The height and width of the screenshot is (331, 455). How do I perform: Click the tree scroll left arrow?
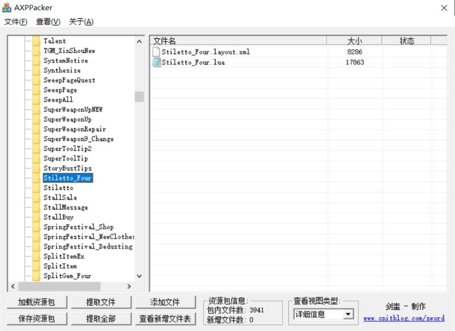tap(13, 286)
